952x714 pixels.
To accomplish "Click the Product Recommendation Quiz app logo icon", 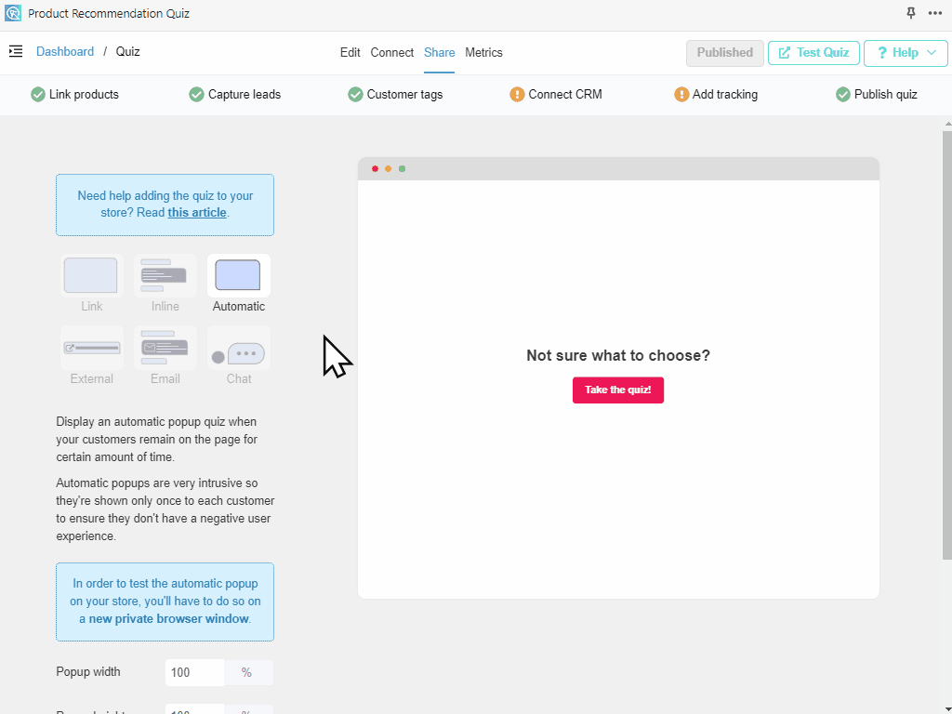I will tap(13, 13).
